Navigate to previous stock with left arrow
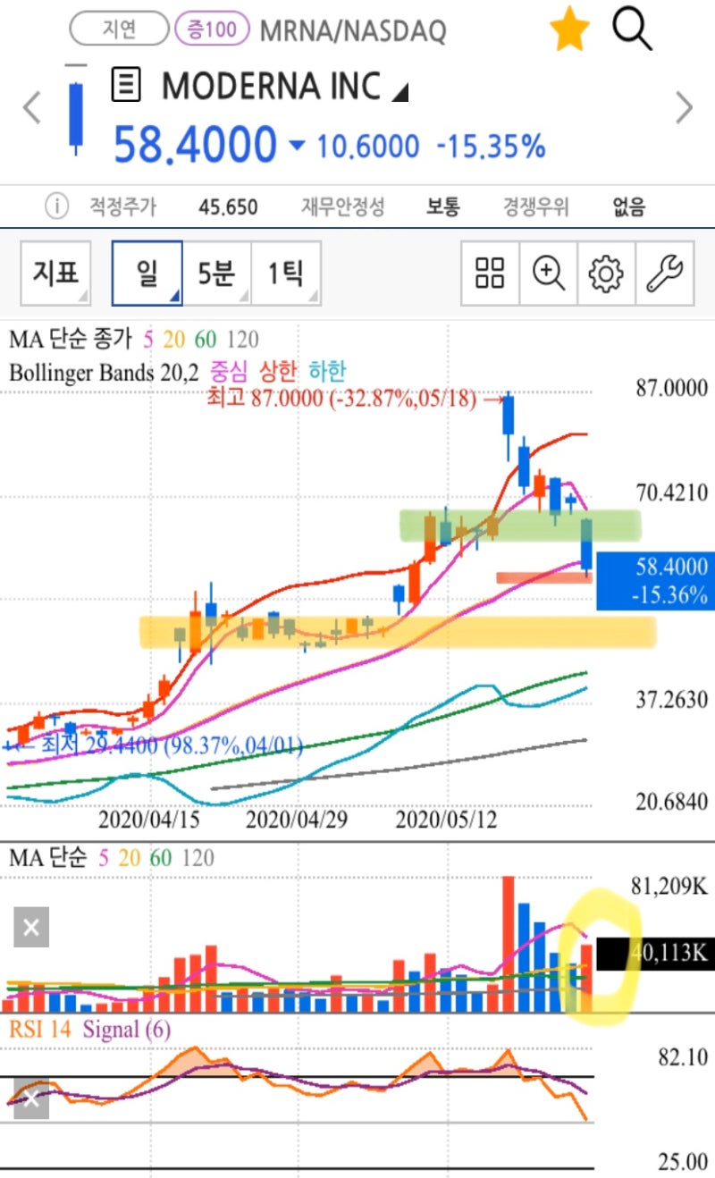The height and width of the screenshot is (1178, 715). click(x=31, y=107)
